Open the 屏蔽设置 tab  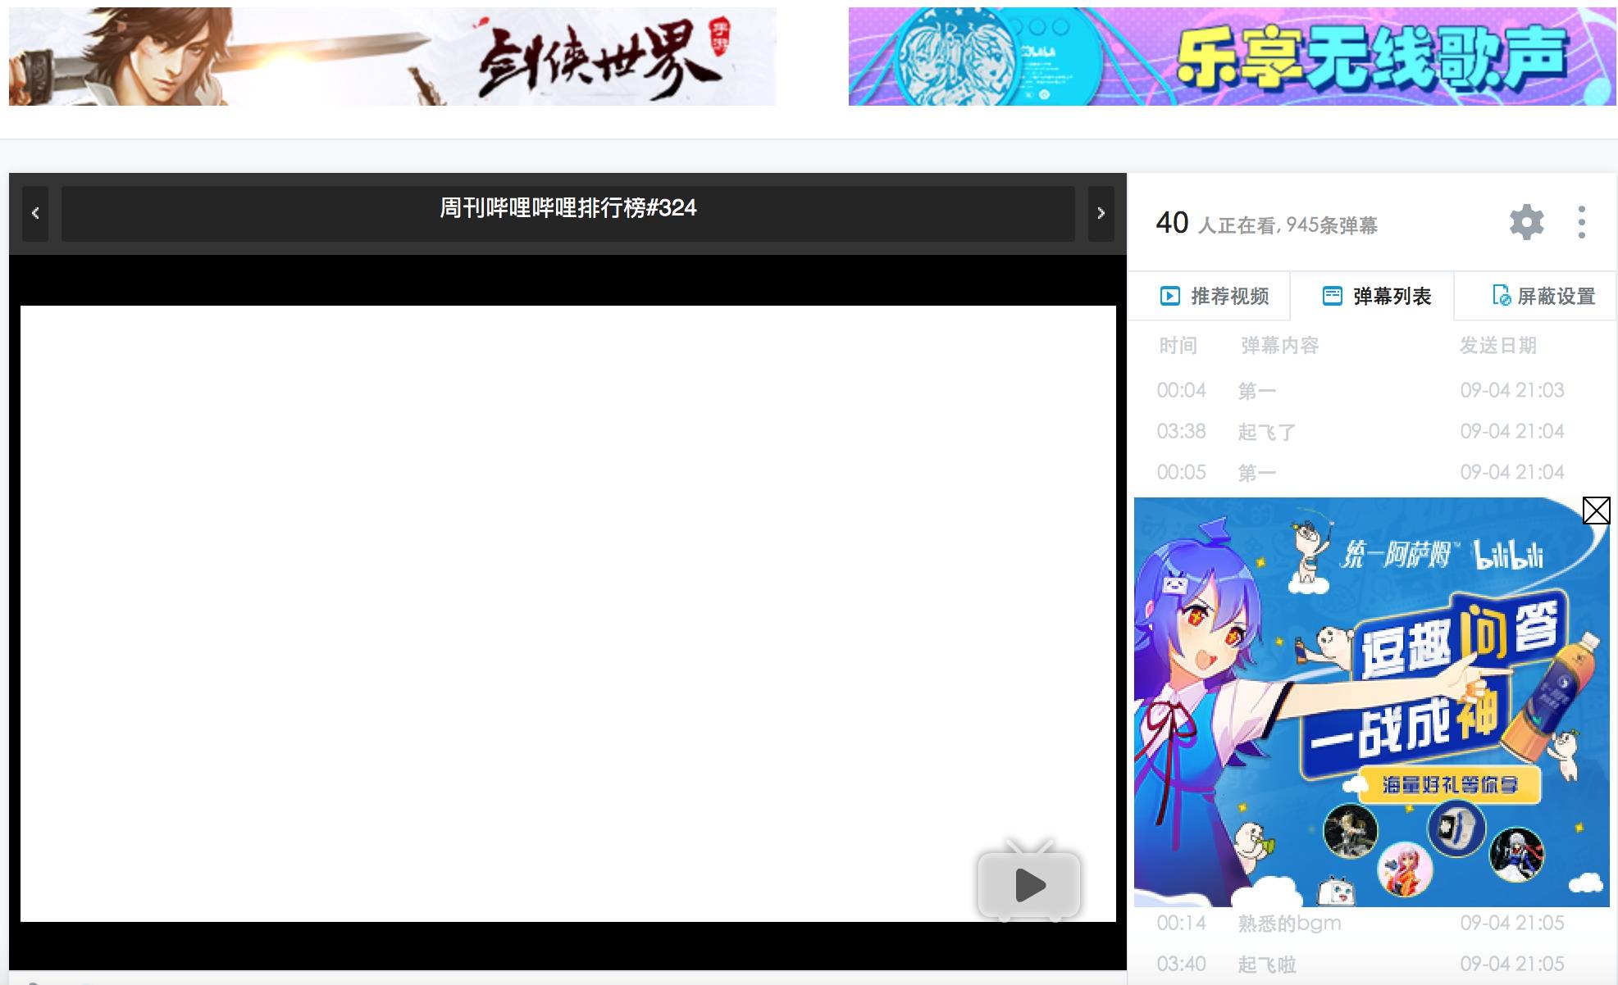point(1555,296)
